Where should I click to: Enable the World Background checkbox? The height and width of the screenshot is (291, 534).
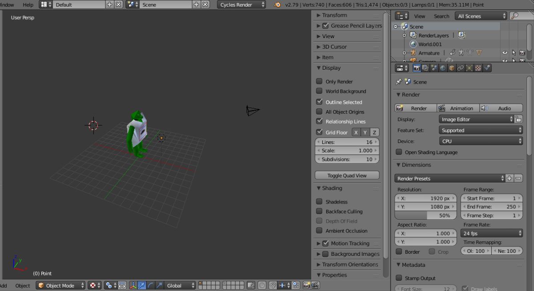pyautogui.click(x=319, y=91)
